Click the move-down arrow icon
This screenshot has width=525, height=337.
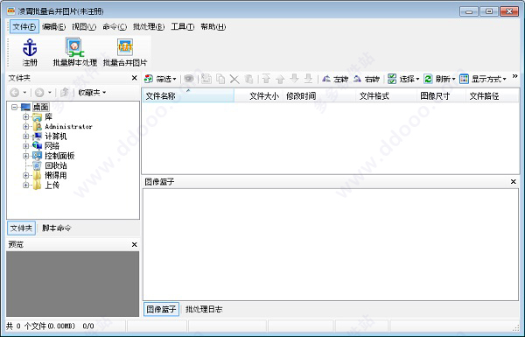coord(294,79)
